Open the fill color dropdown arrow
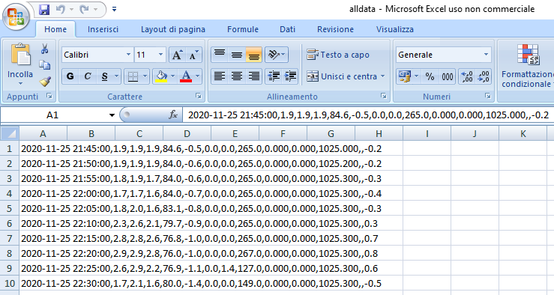Image resolution: width=554 pixels, height=295 pixels. [172, 76]
